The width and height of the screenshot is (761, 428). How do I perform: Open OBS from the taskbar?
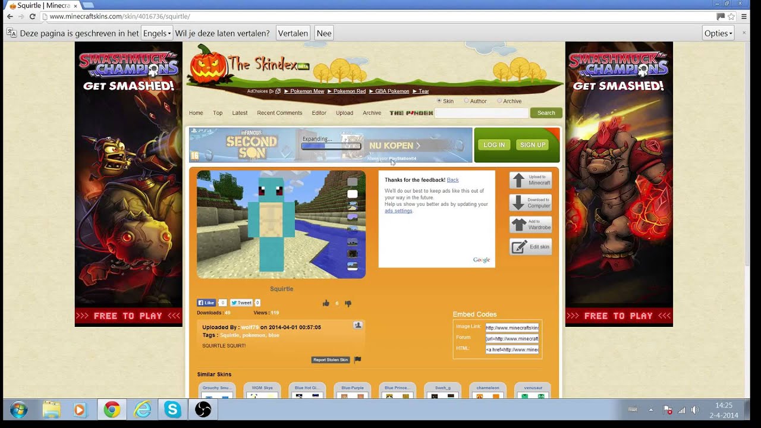203,410
